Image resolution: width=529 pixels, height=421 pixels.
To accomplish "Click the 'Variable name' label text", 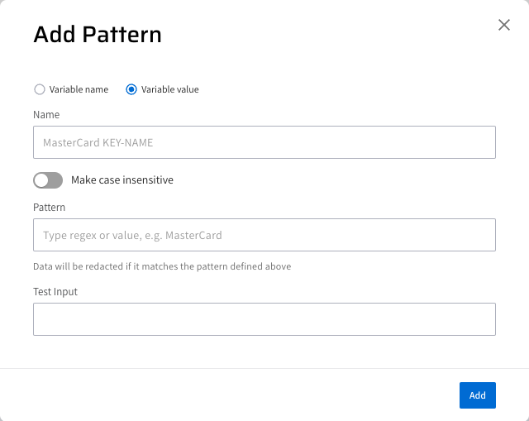I will click(79, 89).
